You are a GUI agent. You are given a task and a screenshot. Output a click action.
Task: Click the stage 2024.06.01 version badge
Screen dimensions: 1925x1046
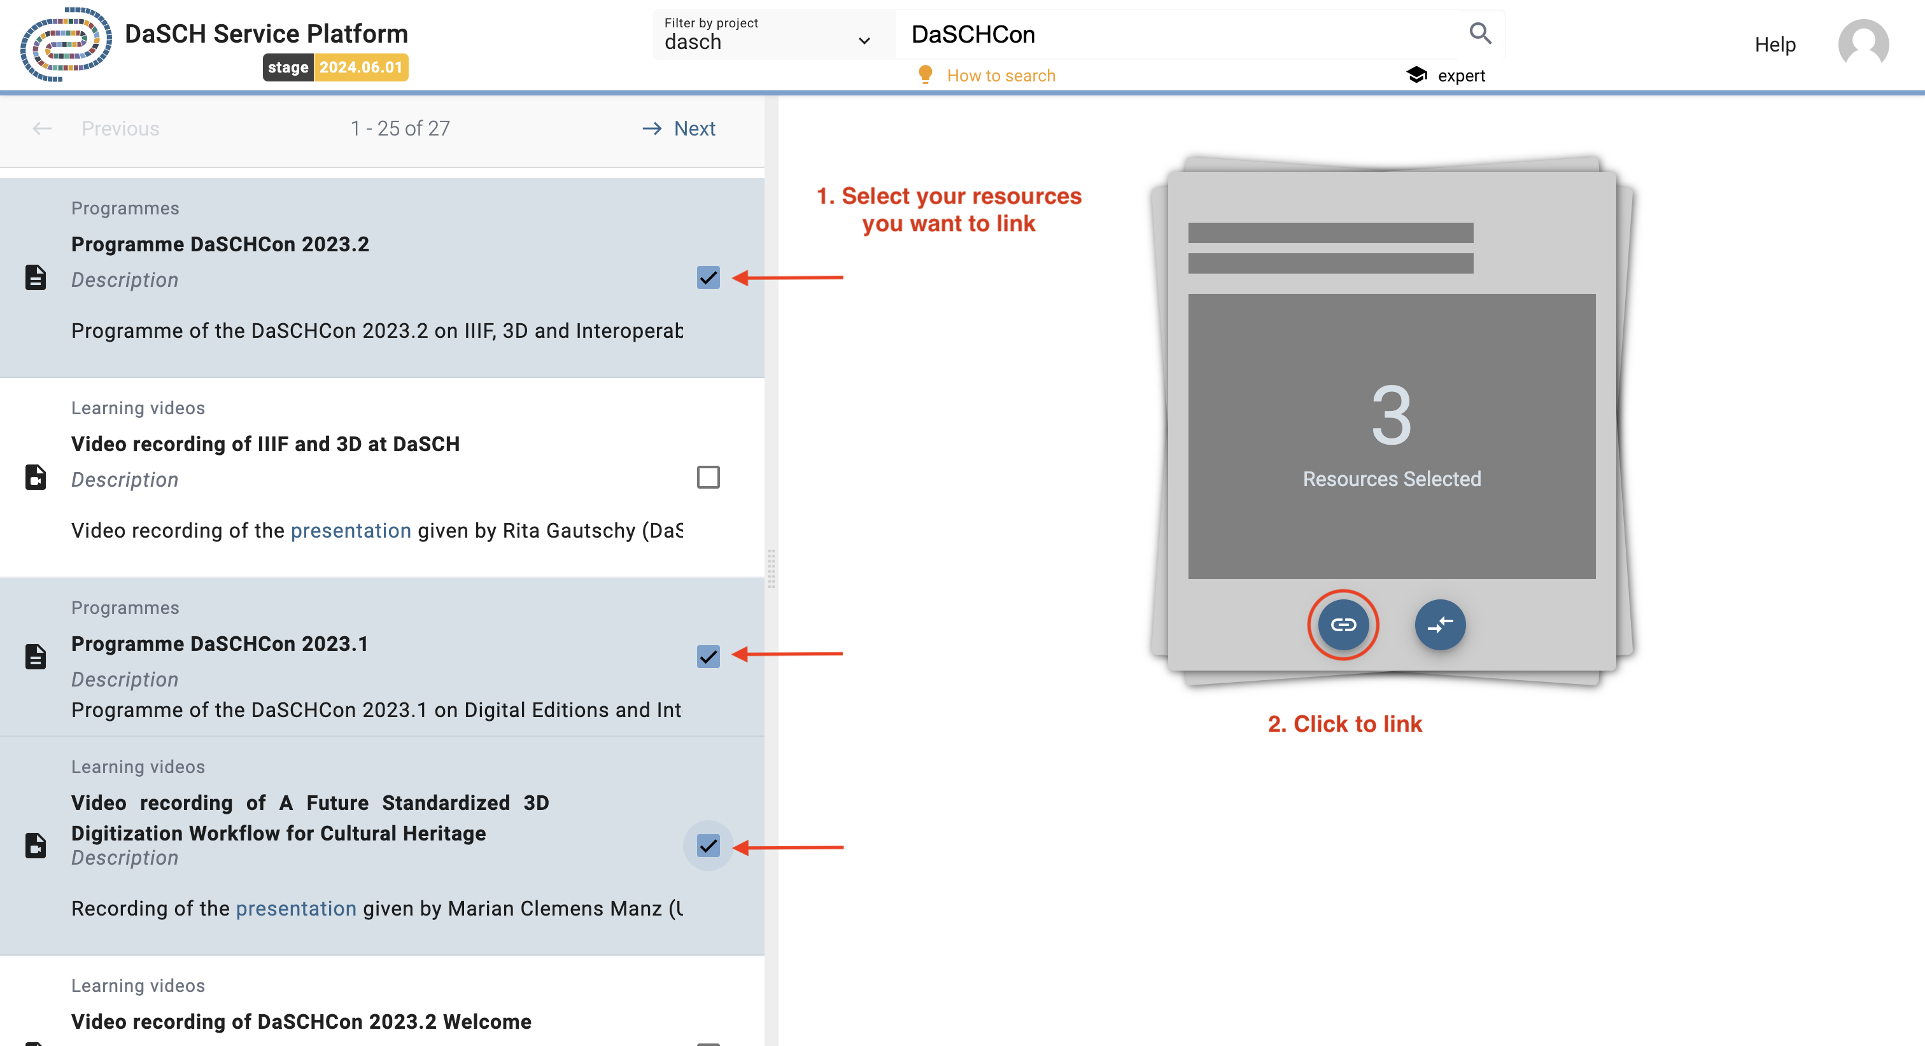click(x=335, y=67)
